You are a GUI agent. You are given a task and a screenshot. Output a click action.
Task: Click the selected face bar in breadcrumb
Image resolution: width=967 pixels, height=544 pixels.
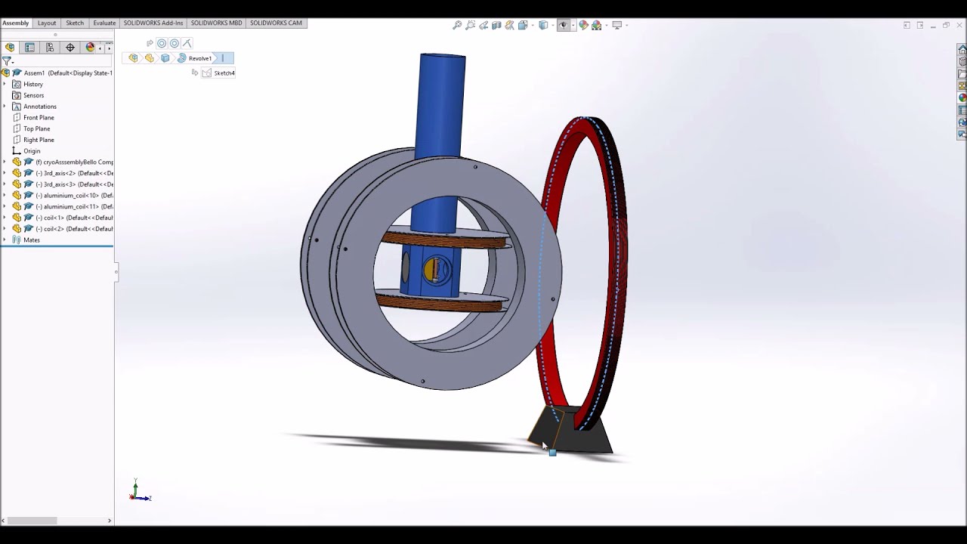(224, 58)
